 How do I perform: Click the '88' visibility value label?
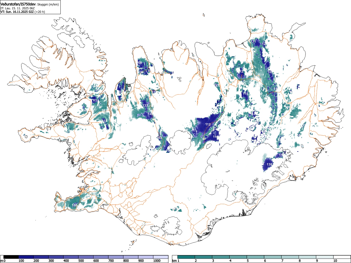[120, 92]
